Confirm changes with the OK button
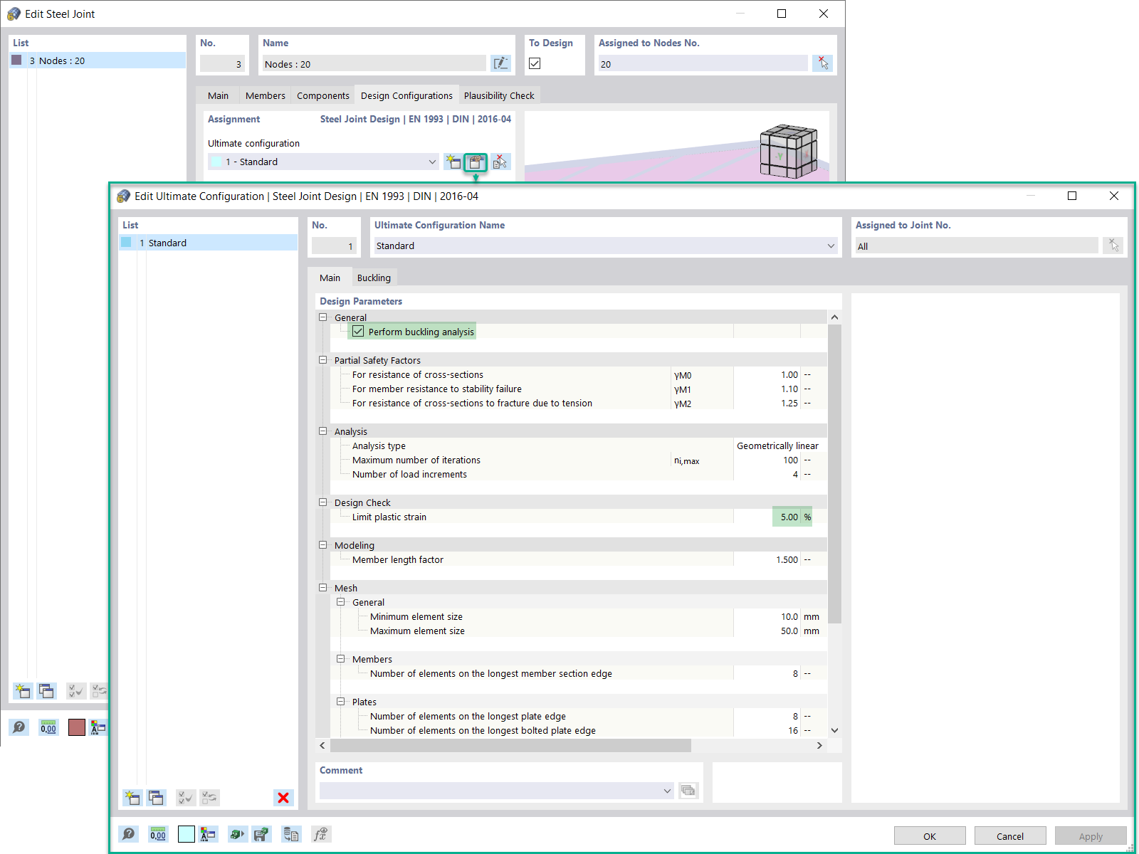This screenshot has width=1139, height=854. click(x=929, y=835)
